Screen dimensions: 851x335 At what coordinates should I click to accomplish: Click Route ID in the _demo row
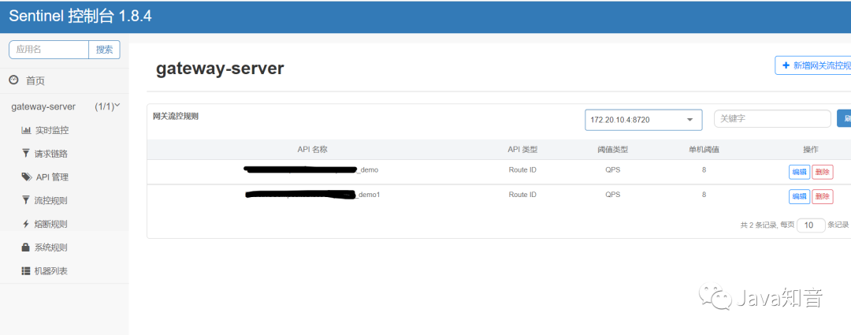tap(522, 170)
